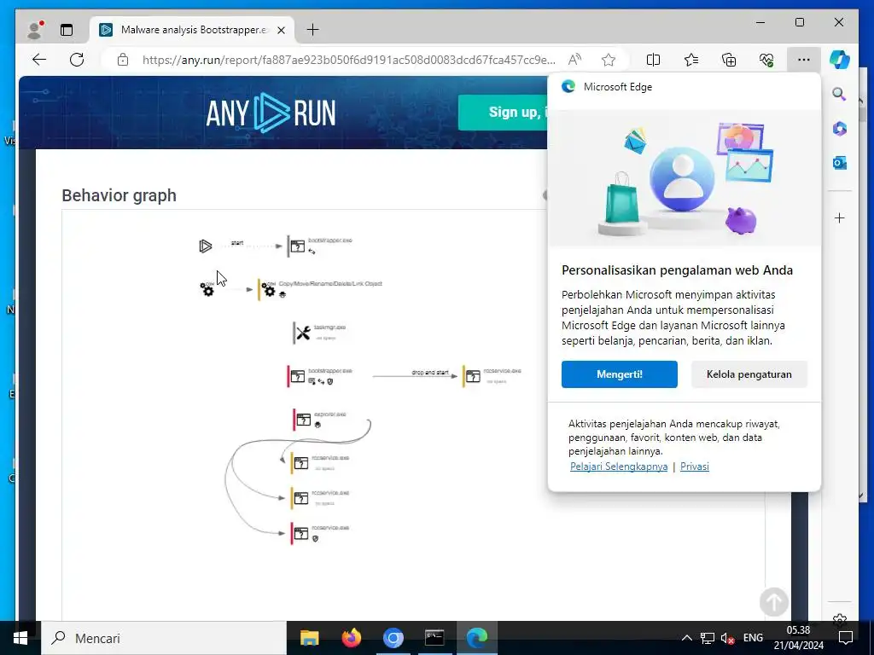
Task: Click the Mencari taskbar search box
Action: click(164, 638)
